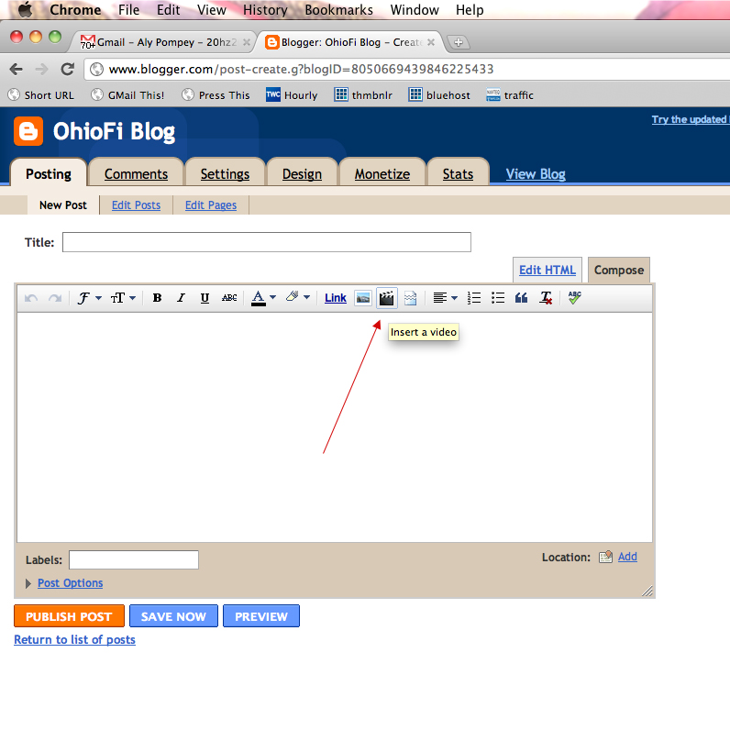Viewport: 730px width, 730px height.
Task: Open the Stats tab
Action: (458, 173)
